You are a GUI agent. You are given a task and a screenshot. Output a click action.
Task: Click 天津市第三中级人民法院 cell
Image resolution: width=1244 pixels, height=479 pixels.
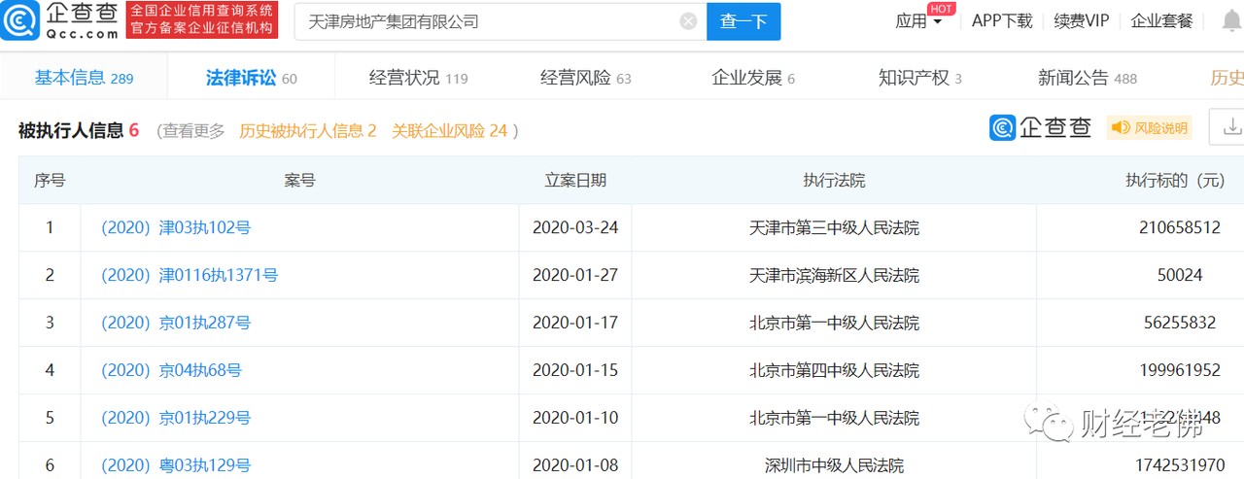pos(834,227)
